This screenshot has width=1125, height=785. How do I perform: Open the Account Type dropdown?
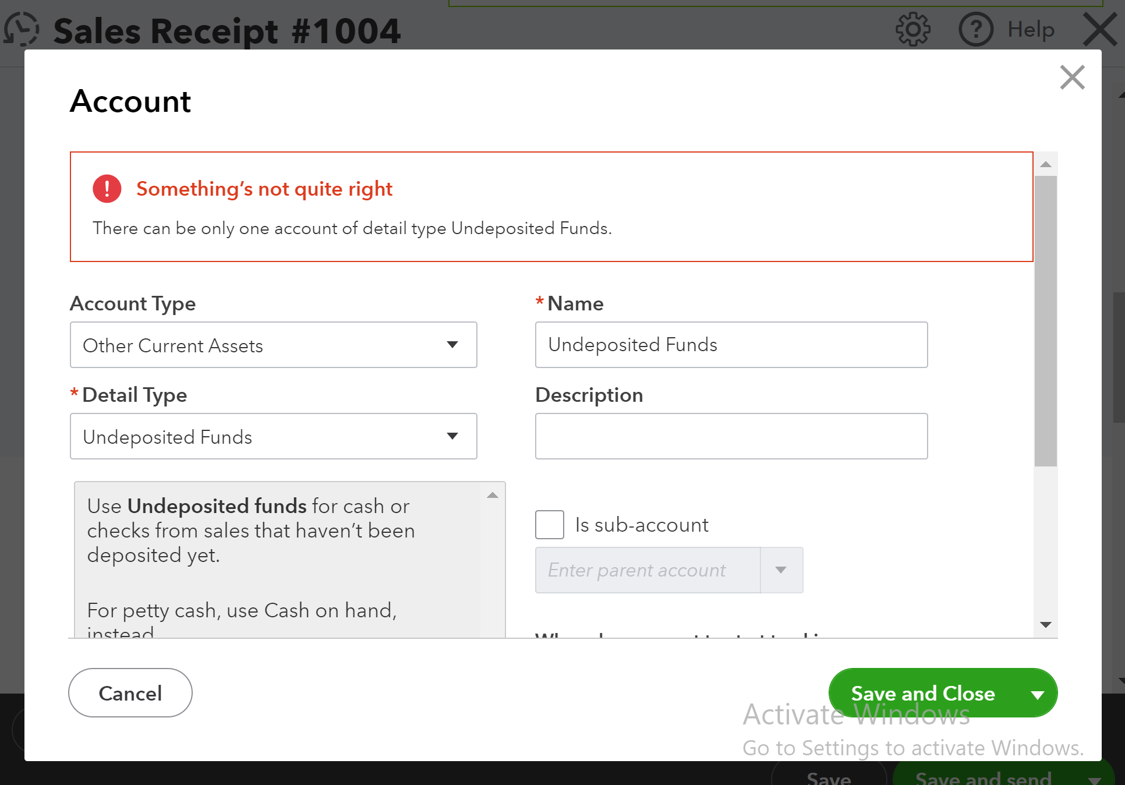pos(454,345)
